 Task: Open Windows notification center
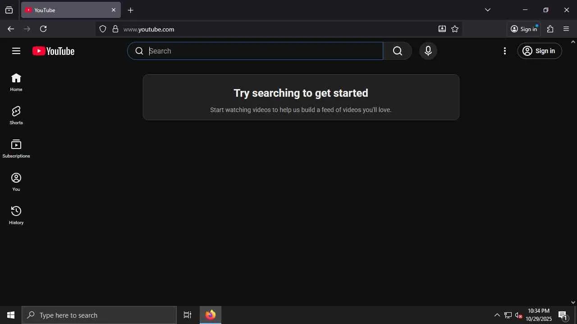pos(563,315)
